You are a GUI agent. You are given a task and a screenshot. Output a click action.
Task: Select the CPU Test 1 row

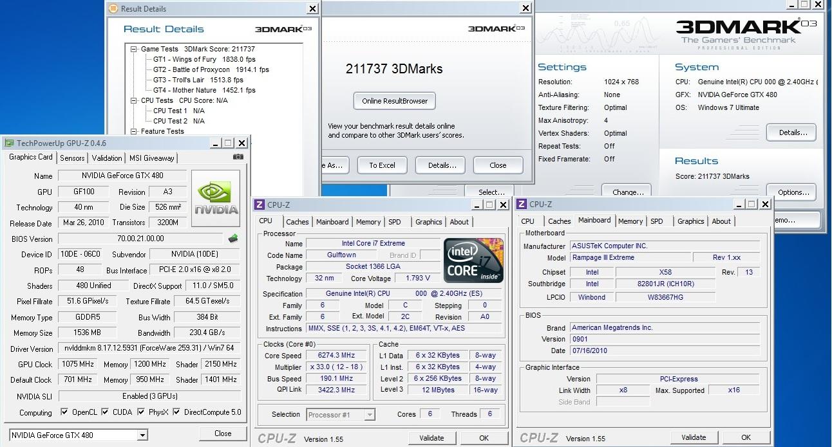click(179, 111)
